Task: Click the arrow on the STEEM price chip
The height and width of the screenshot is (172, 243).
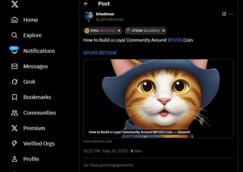Action: tap(163, 31)
